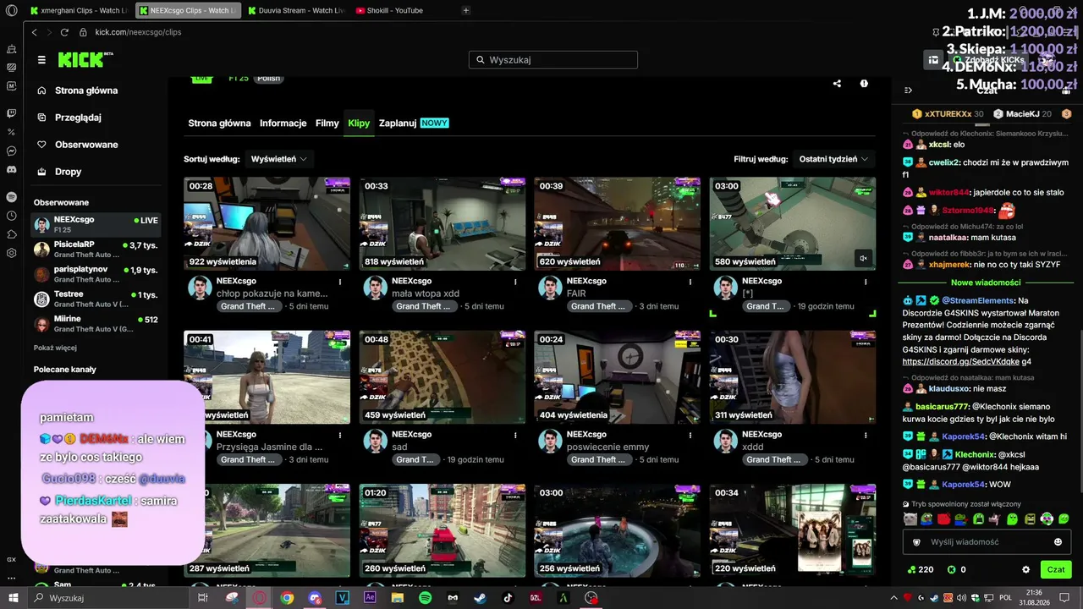The height and width of the screenshot is (609, 1083).
Task: Switch to the Filmy tab
Action: (x=327, y=123)
